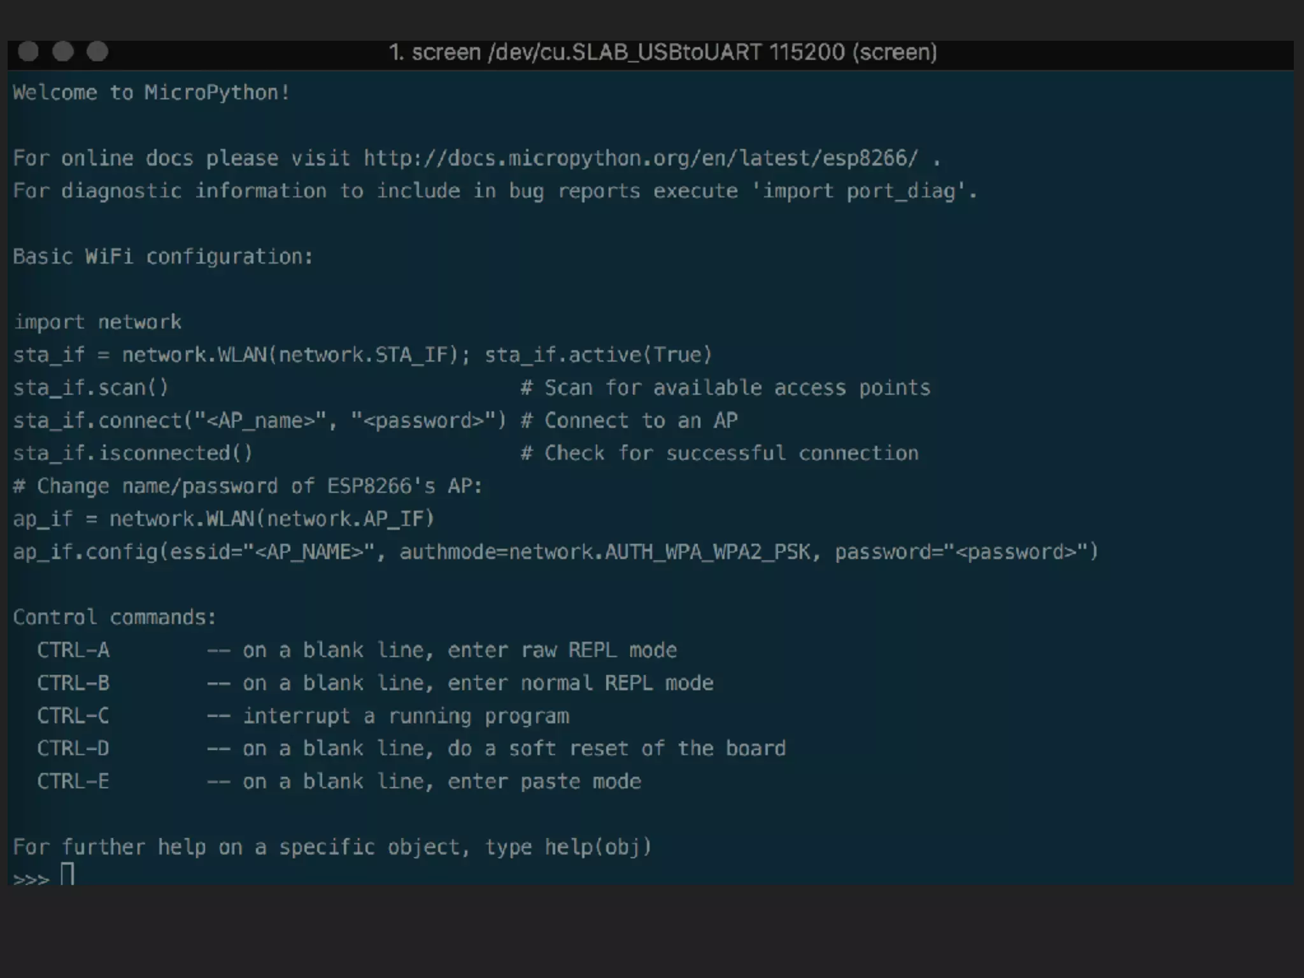The width and height of the screenshot is (1304, 978).
Task: Click the red close window button
Action: pyautogui.click(x=29, y=52)
